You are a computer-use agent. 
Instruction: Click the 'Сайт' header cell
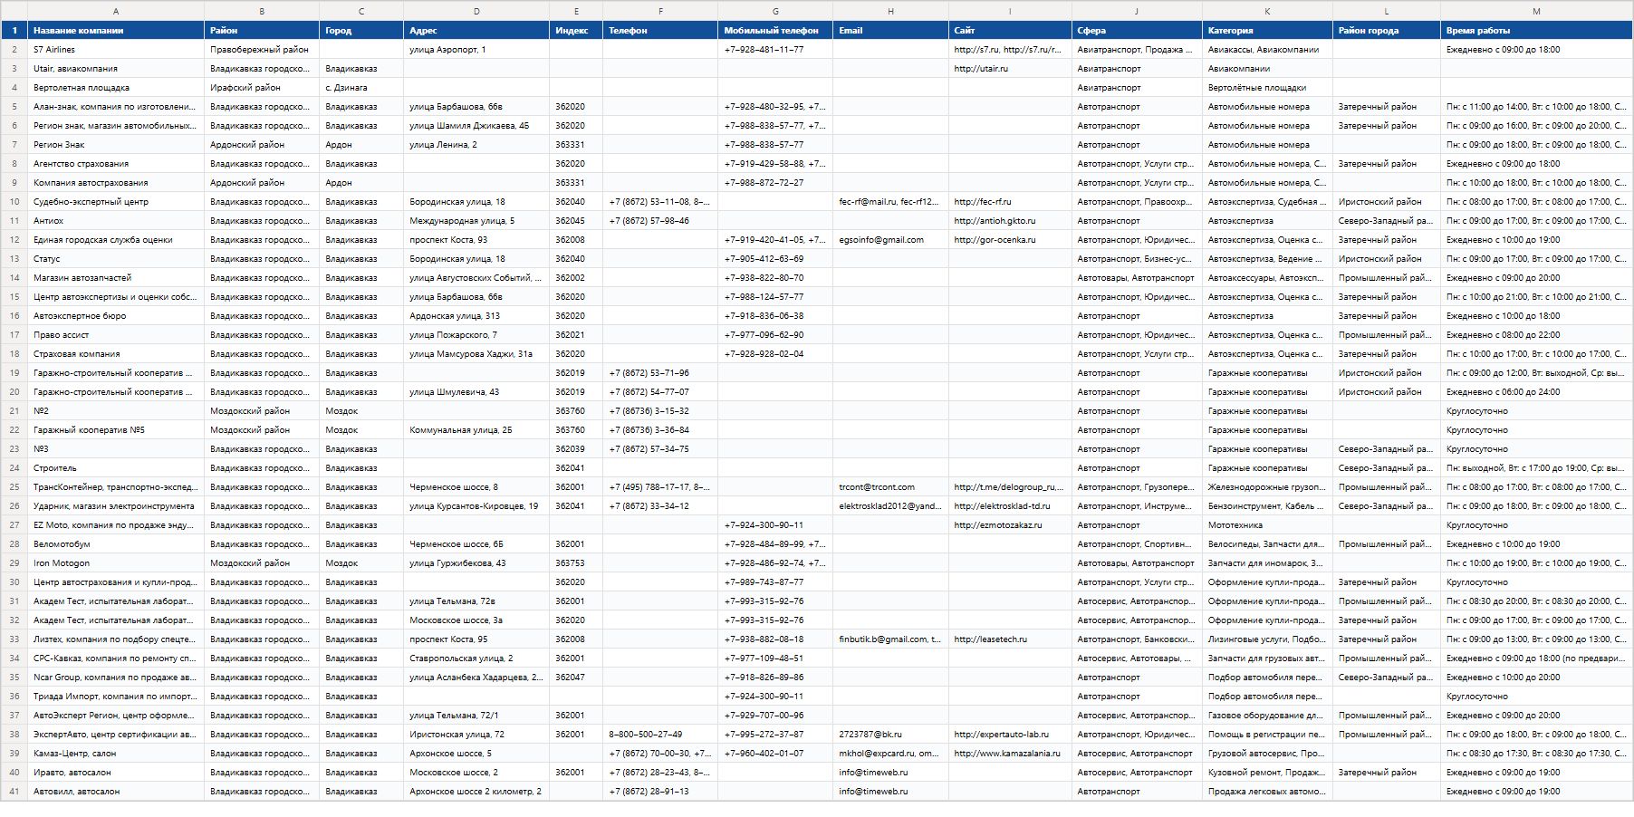(x=1010, y=31)
